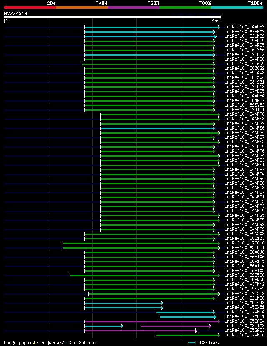This screenshot has width=267, height=346.
Task: Click the UniRef100_C4NFR8 label
Action: (x=244, y=114)
